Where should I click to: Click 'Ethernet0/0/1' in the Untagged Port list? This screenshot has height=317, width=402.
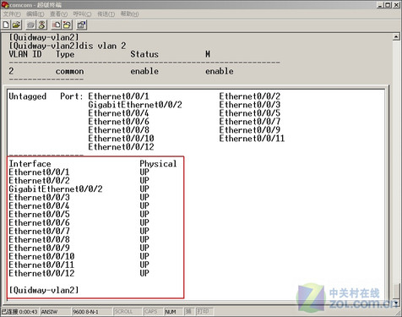tap(118, 96)
